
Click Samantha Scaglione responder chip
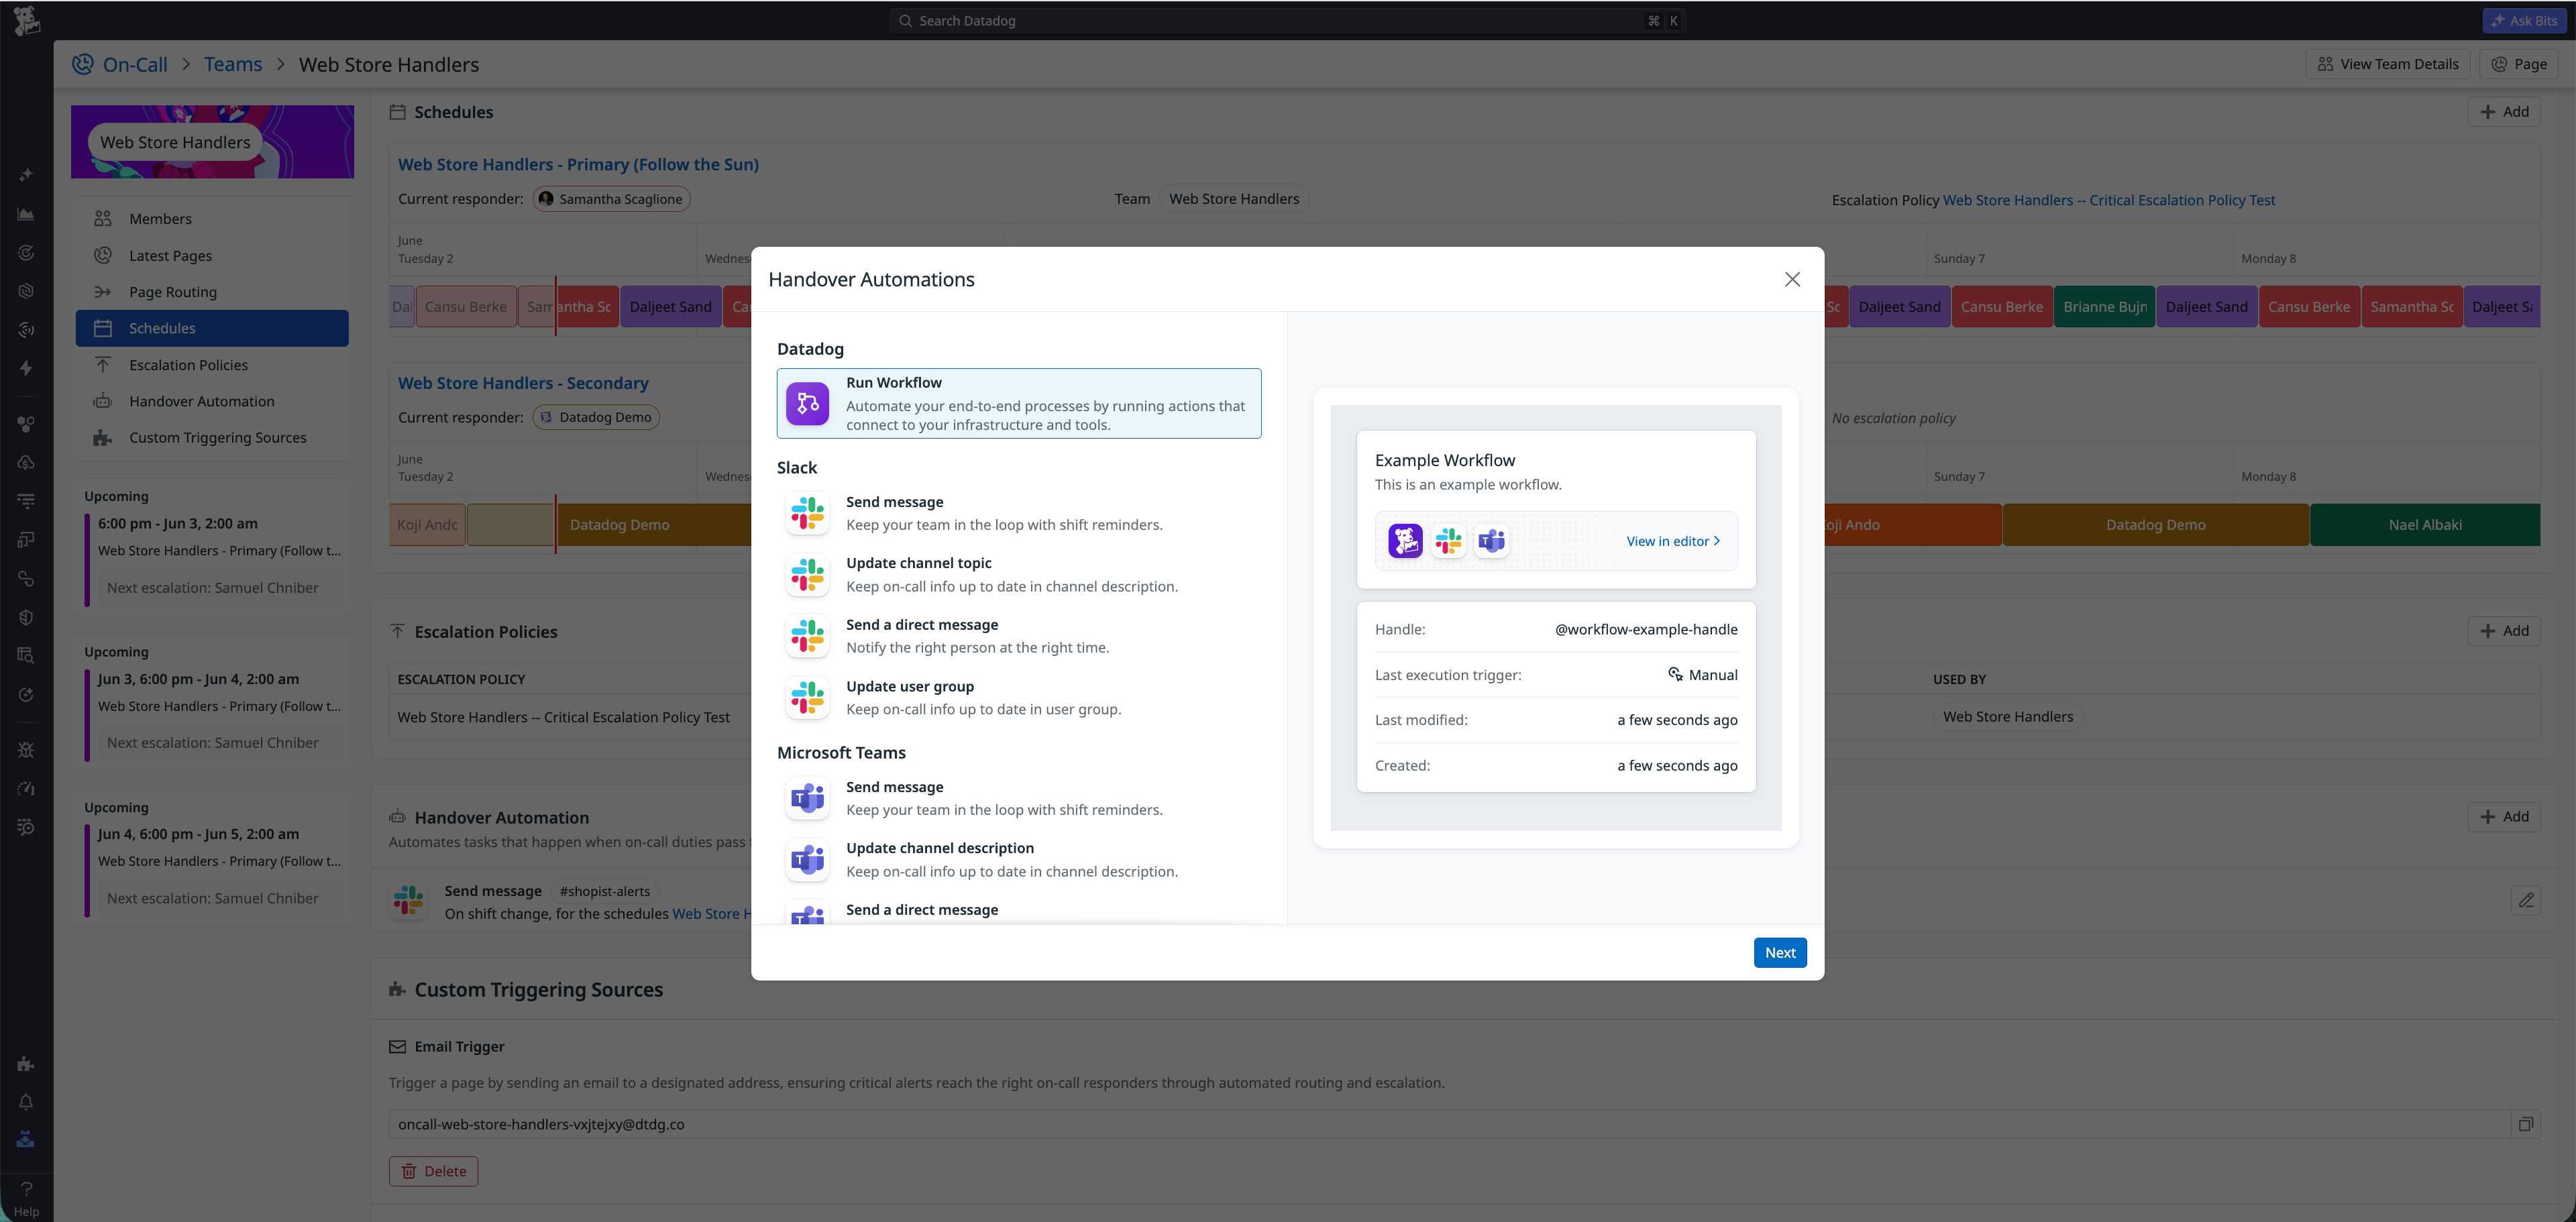coord(611,199)
